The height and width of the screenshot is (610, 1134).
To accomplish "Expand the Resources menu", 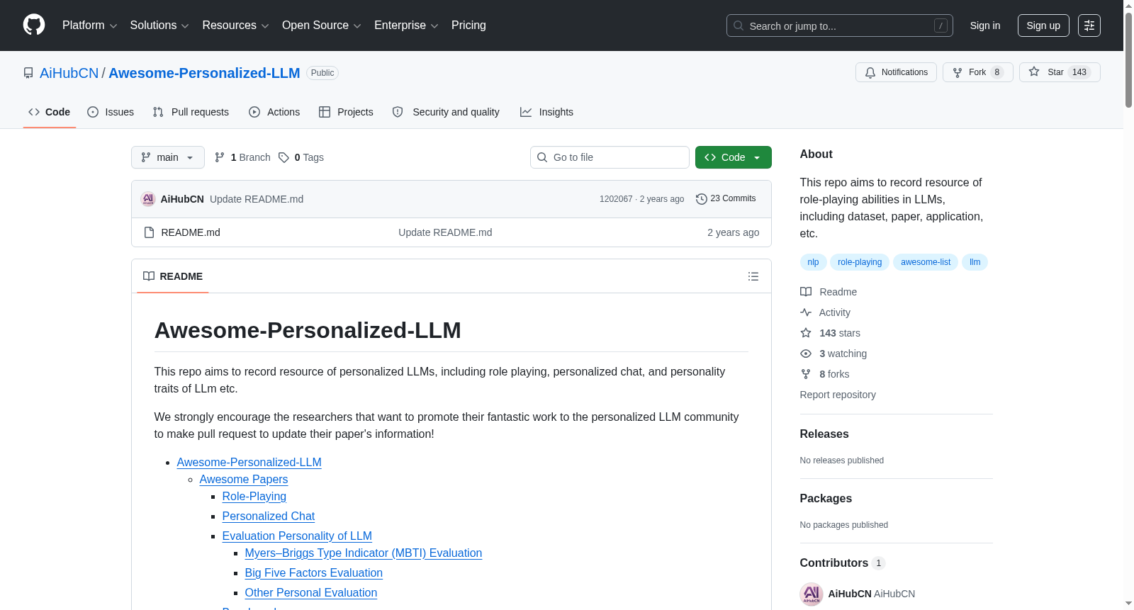I will point(235,26).
